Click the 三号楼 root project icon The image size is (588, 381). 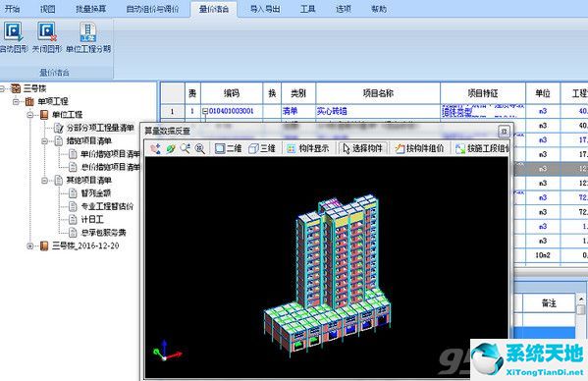16,88
